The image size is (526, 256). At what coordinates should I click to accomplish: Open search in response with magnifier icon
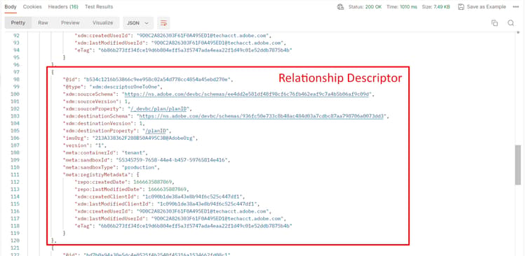click(511, 23)
